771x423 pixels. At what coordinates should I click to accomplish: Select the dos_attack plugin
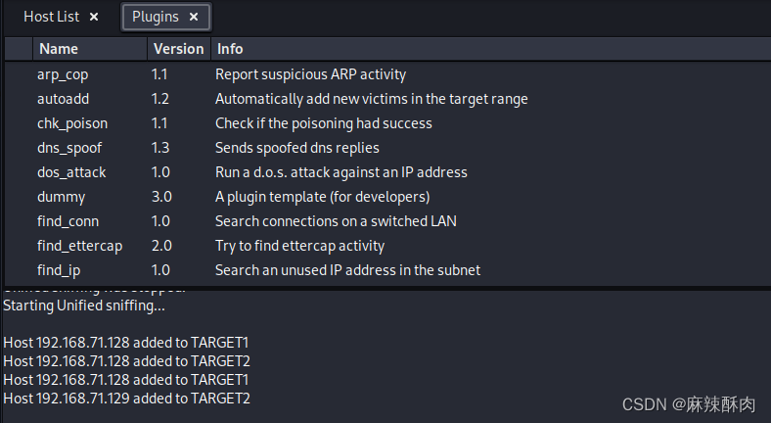click(x=387, y=172)
